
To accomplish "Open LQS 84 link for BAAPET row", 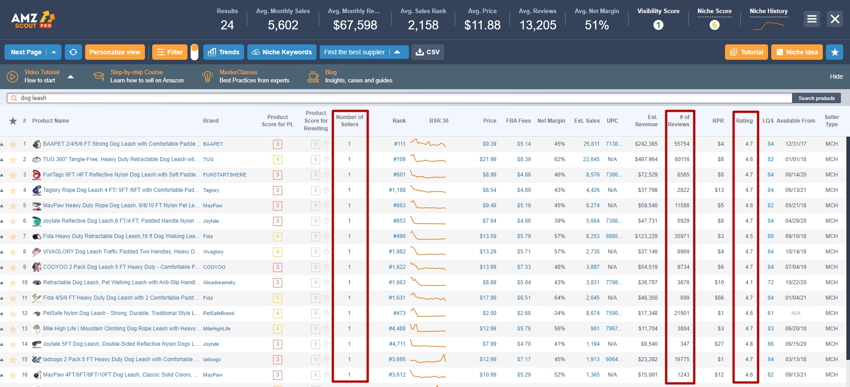I will click(771, 144).
